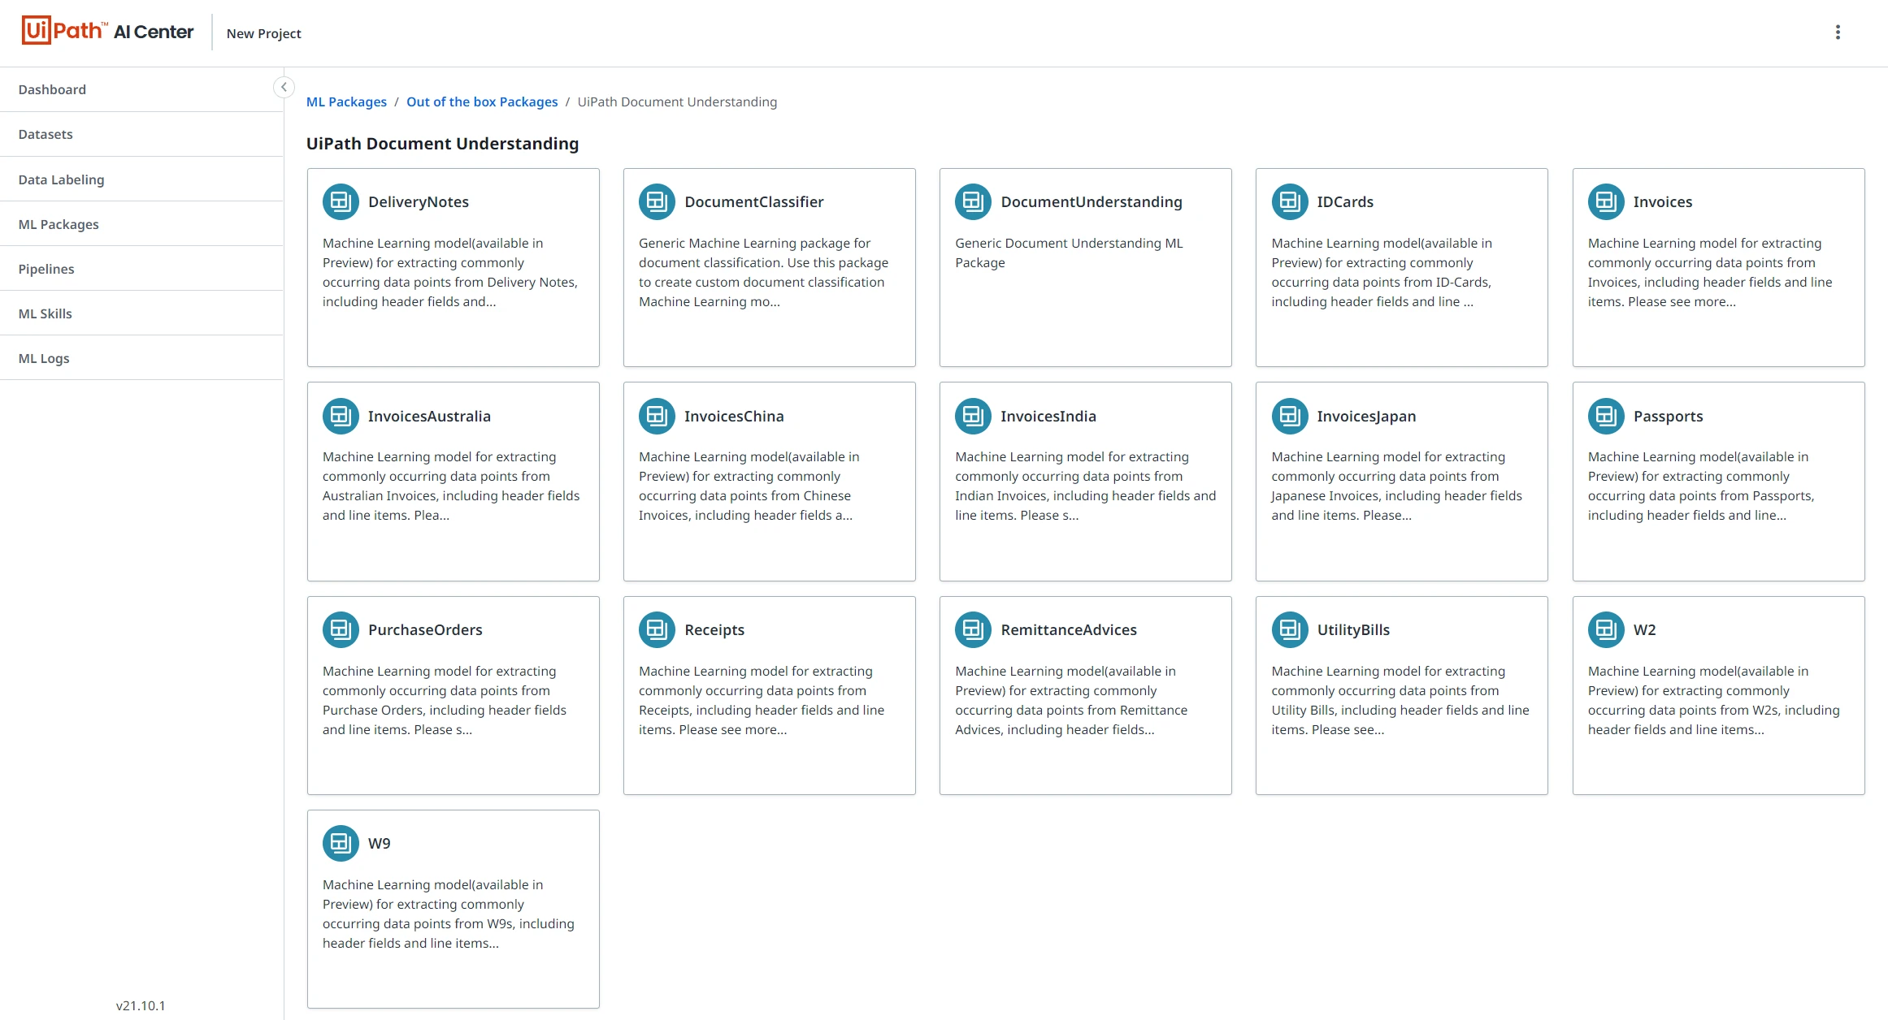Open the DeliveryNotes package title

coord(419,201)
